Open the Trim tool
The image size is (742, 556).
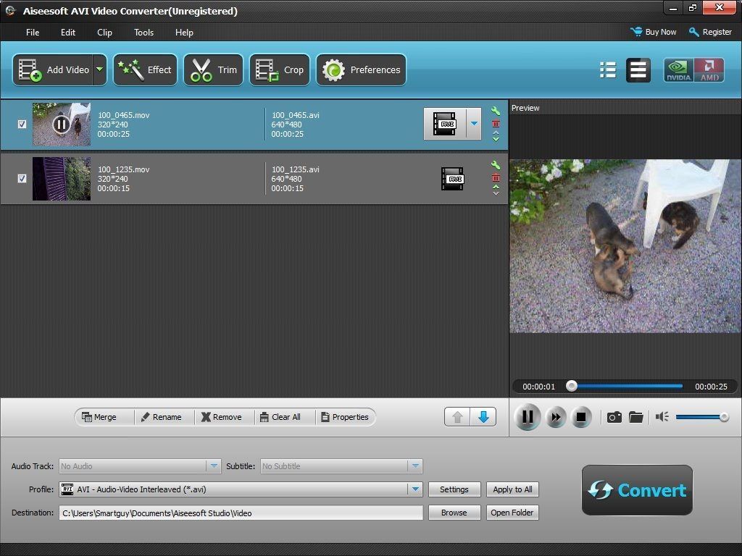[214, 70]
